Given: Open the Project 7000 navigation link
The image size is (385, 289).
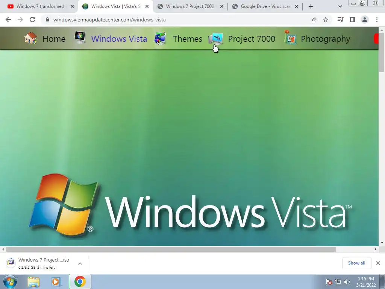Looking at the screenshot, I should (252, 39).
